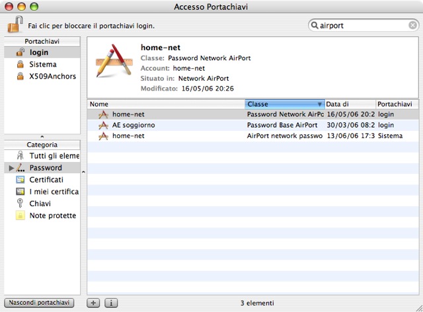Click the Note protette yellow note icon
423x312 pixels.
tap(20, 215)
